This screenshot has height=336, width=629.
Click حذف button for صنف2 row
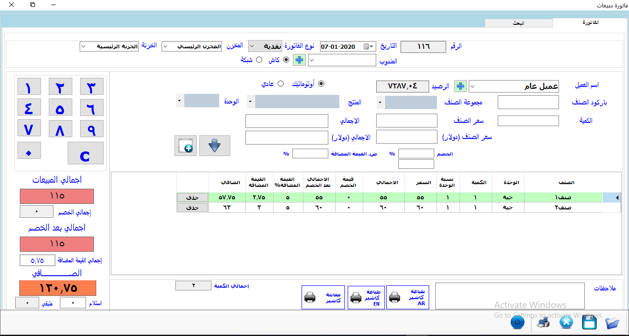[192, 208]
